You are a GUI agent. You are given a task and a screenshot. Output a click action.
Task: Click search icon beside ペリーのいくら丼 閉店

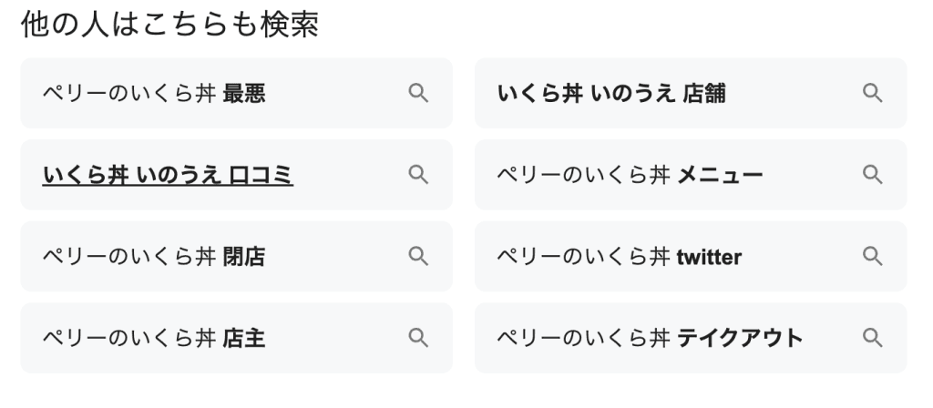point(417,257)
